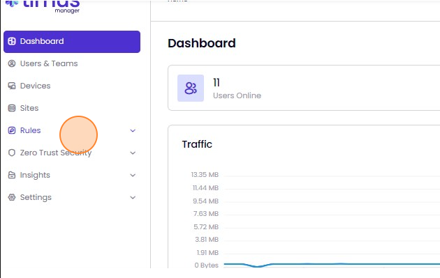The width and height of the screenshot is (440, 278).
Task: Open the Insights menu label
Action: point(35,176)
